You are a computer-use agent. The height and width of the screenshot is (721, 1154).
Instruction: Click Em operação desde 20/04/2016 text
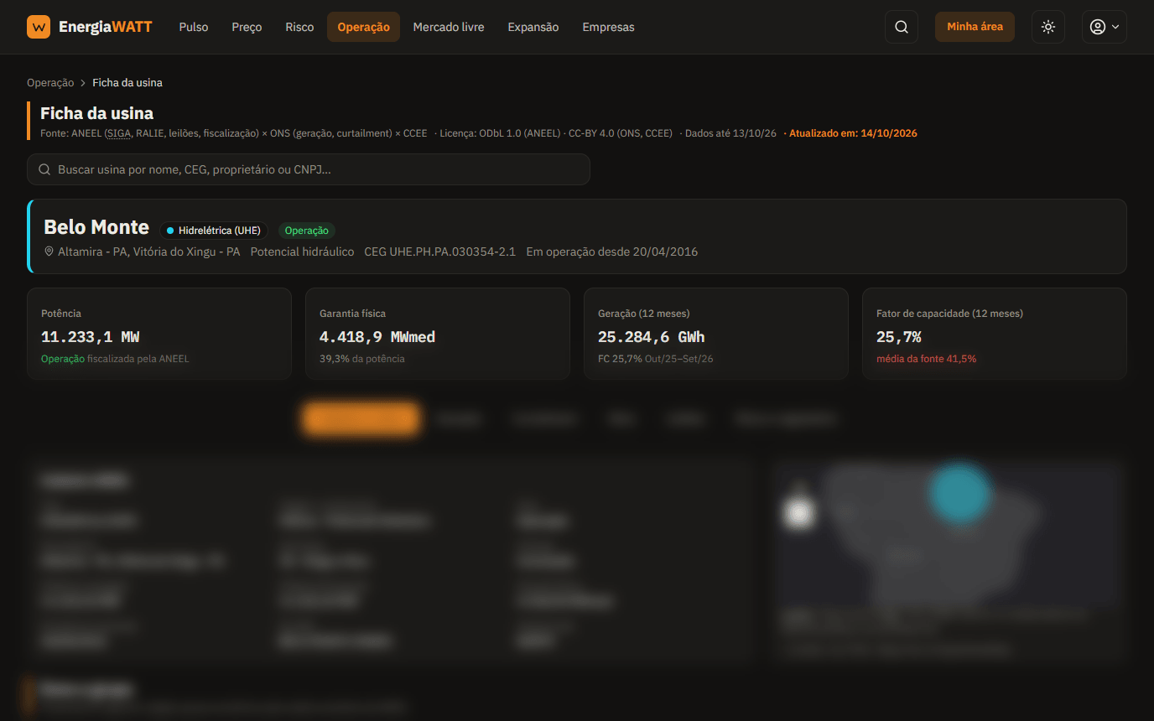point(612,252)
